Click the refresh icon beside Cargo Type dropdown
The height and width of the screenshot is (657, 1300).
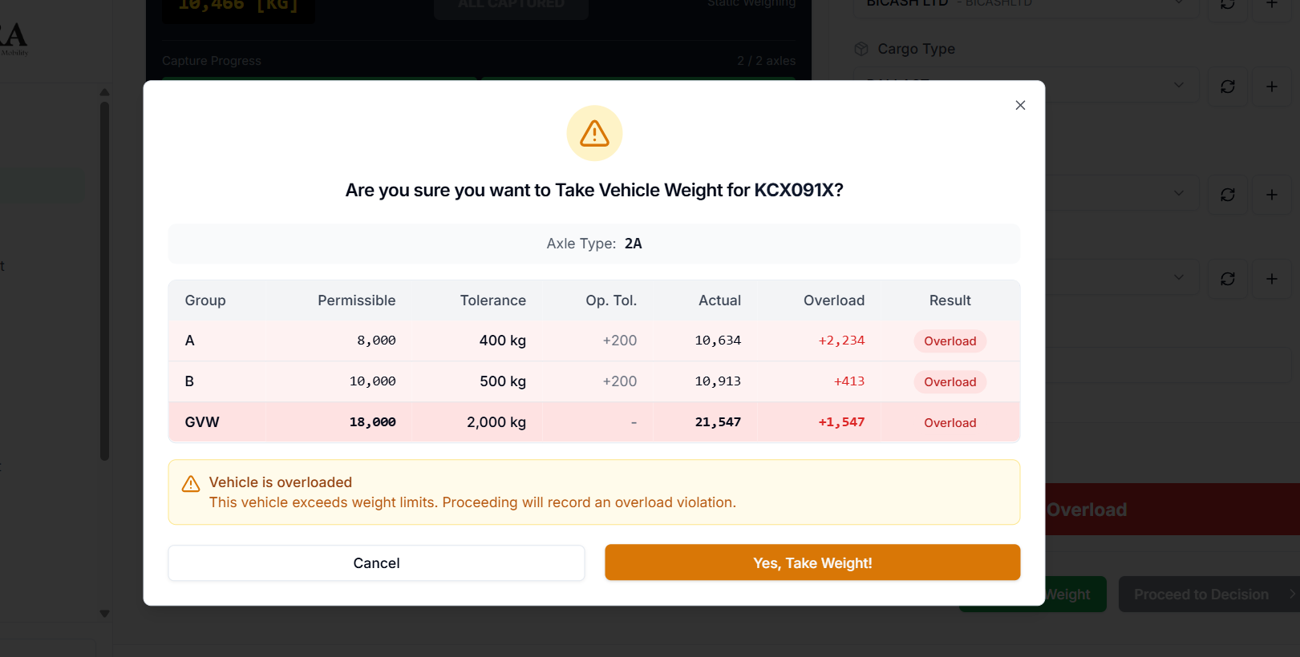point(1228,87)
